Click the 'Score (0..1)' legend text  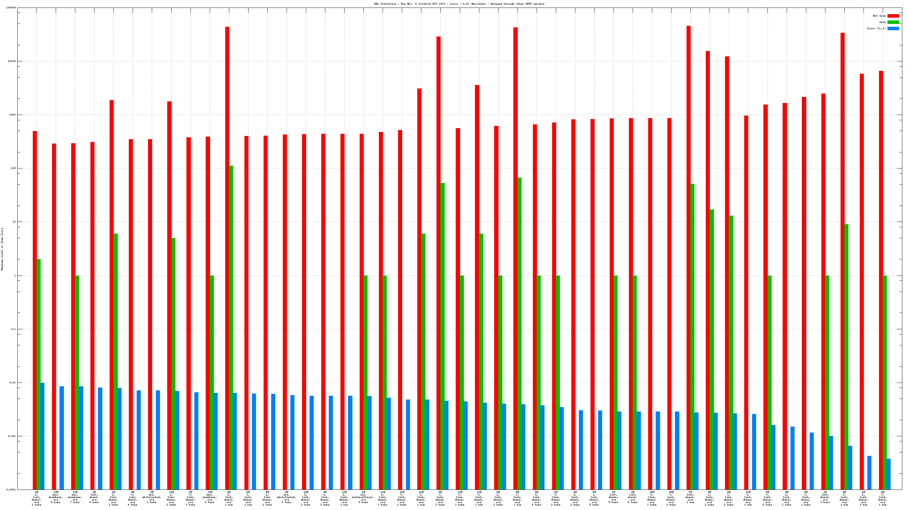pos(876,29)
